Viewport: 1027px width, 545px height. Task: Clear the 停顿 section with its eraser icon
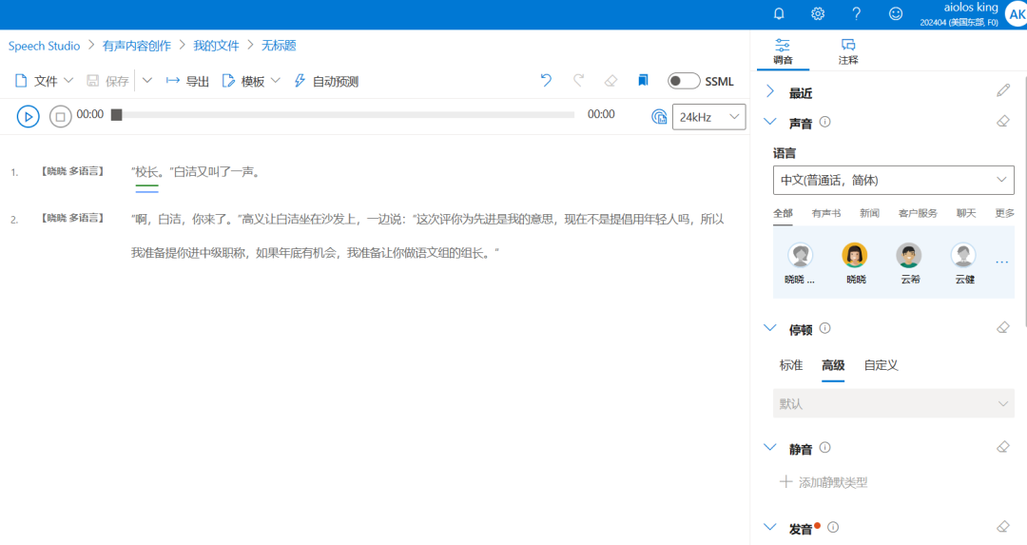[1003, 327]
